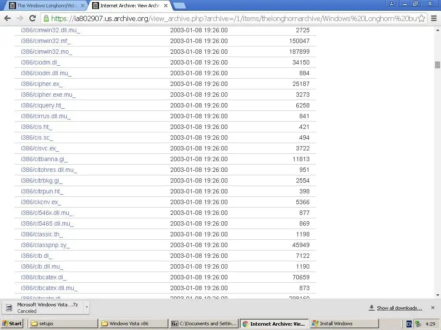Click the file size value 187899
Screen dimensions: 441x330
(x=299, y=52)
